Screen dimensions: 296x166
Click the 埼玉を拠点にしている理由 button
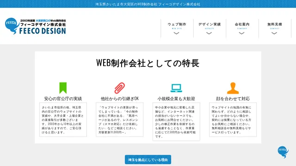click(148, 160)
